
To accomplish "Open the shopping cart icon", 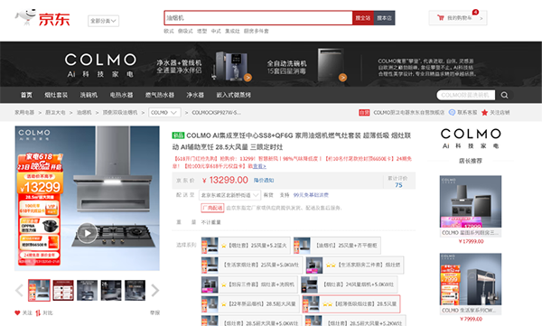I will (x=441, y=18).
